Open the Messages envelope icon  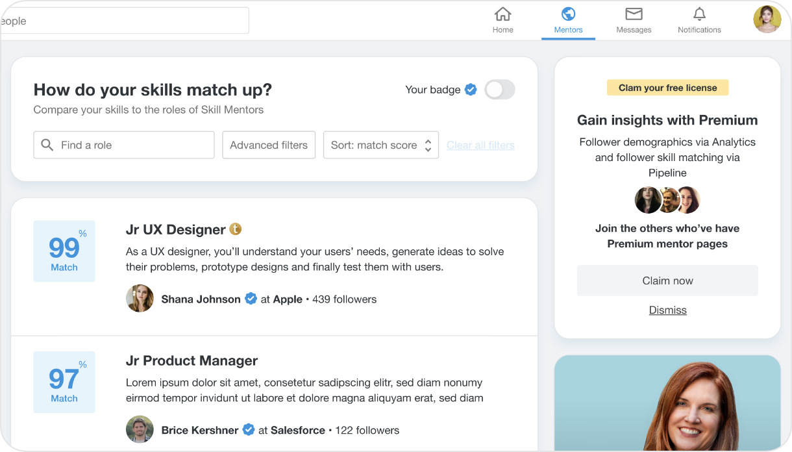click(x=634, y=14)
